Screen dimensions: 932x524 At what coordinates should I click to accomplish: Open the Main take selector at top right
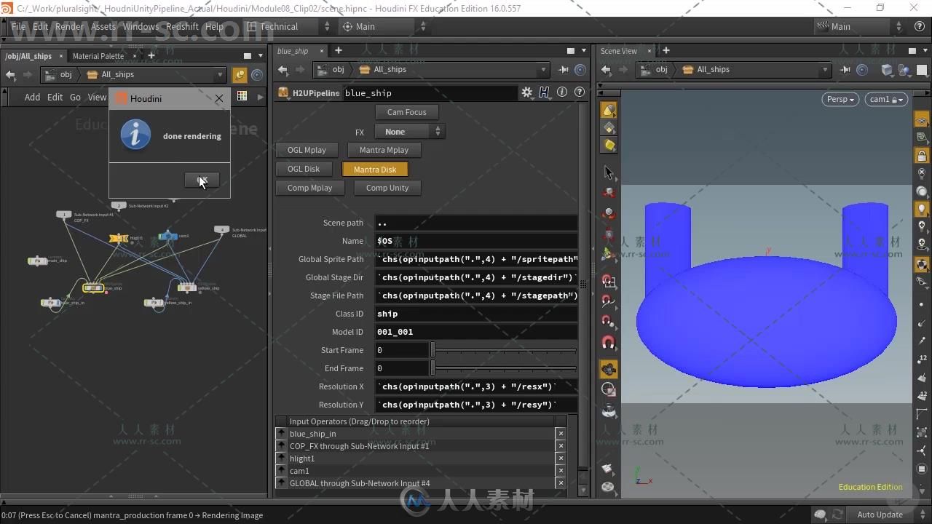point(861,26)
